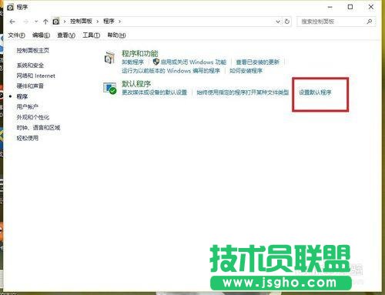This screenshot has height=295, width=385.
Task: Click the Control Panel icon in address bar
Action: (56, 22)
